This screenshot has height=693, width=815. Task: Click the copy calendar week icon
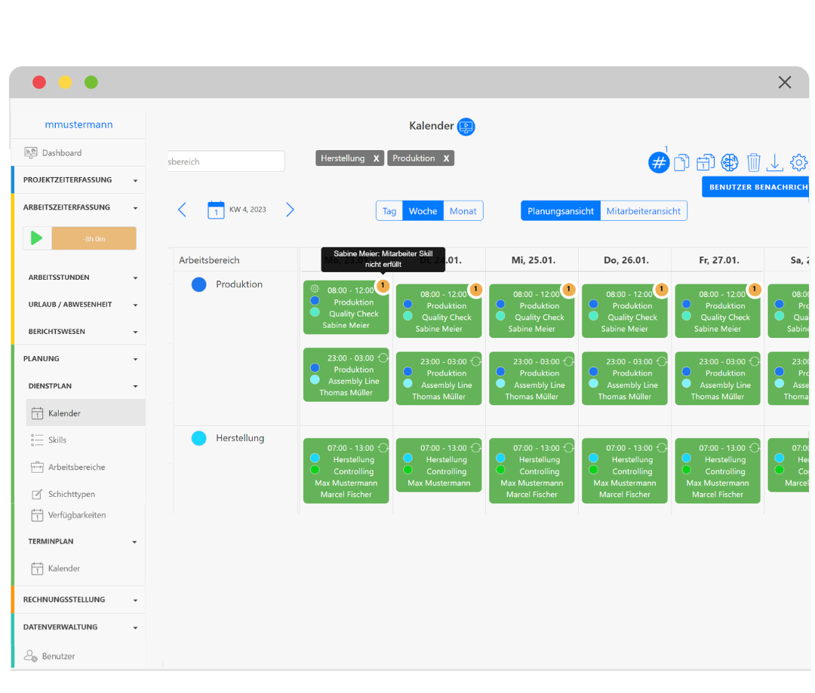pos(706,162)
